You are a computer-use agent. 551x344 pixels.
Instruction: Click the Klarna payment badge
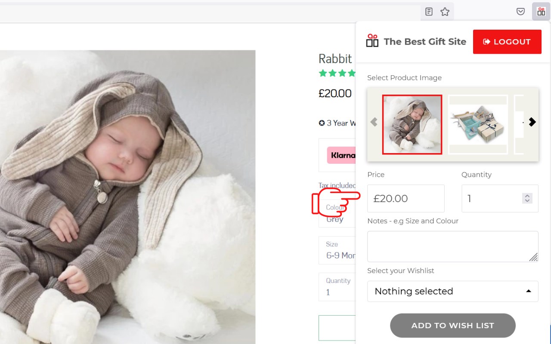pos(341,155)
